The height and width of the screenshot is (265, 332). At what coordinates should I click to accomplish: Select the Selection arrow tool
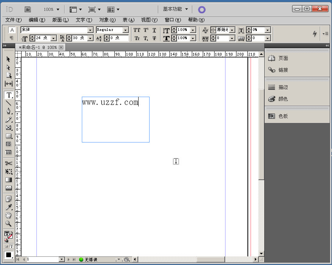[8, 59]
